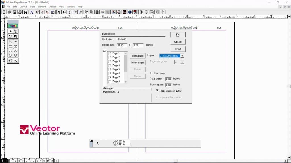Select the Zoom magnifier tool in toolbox
Viewport: 291px width, 163px height.
16,61
